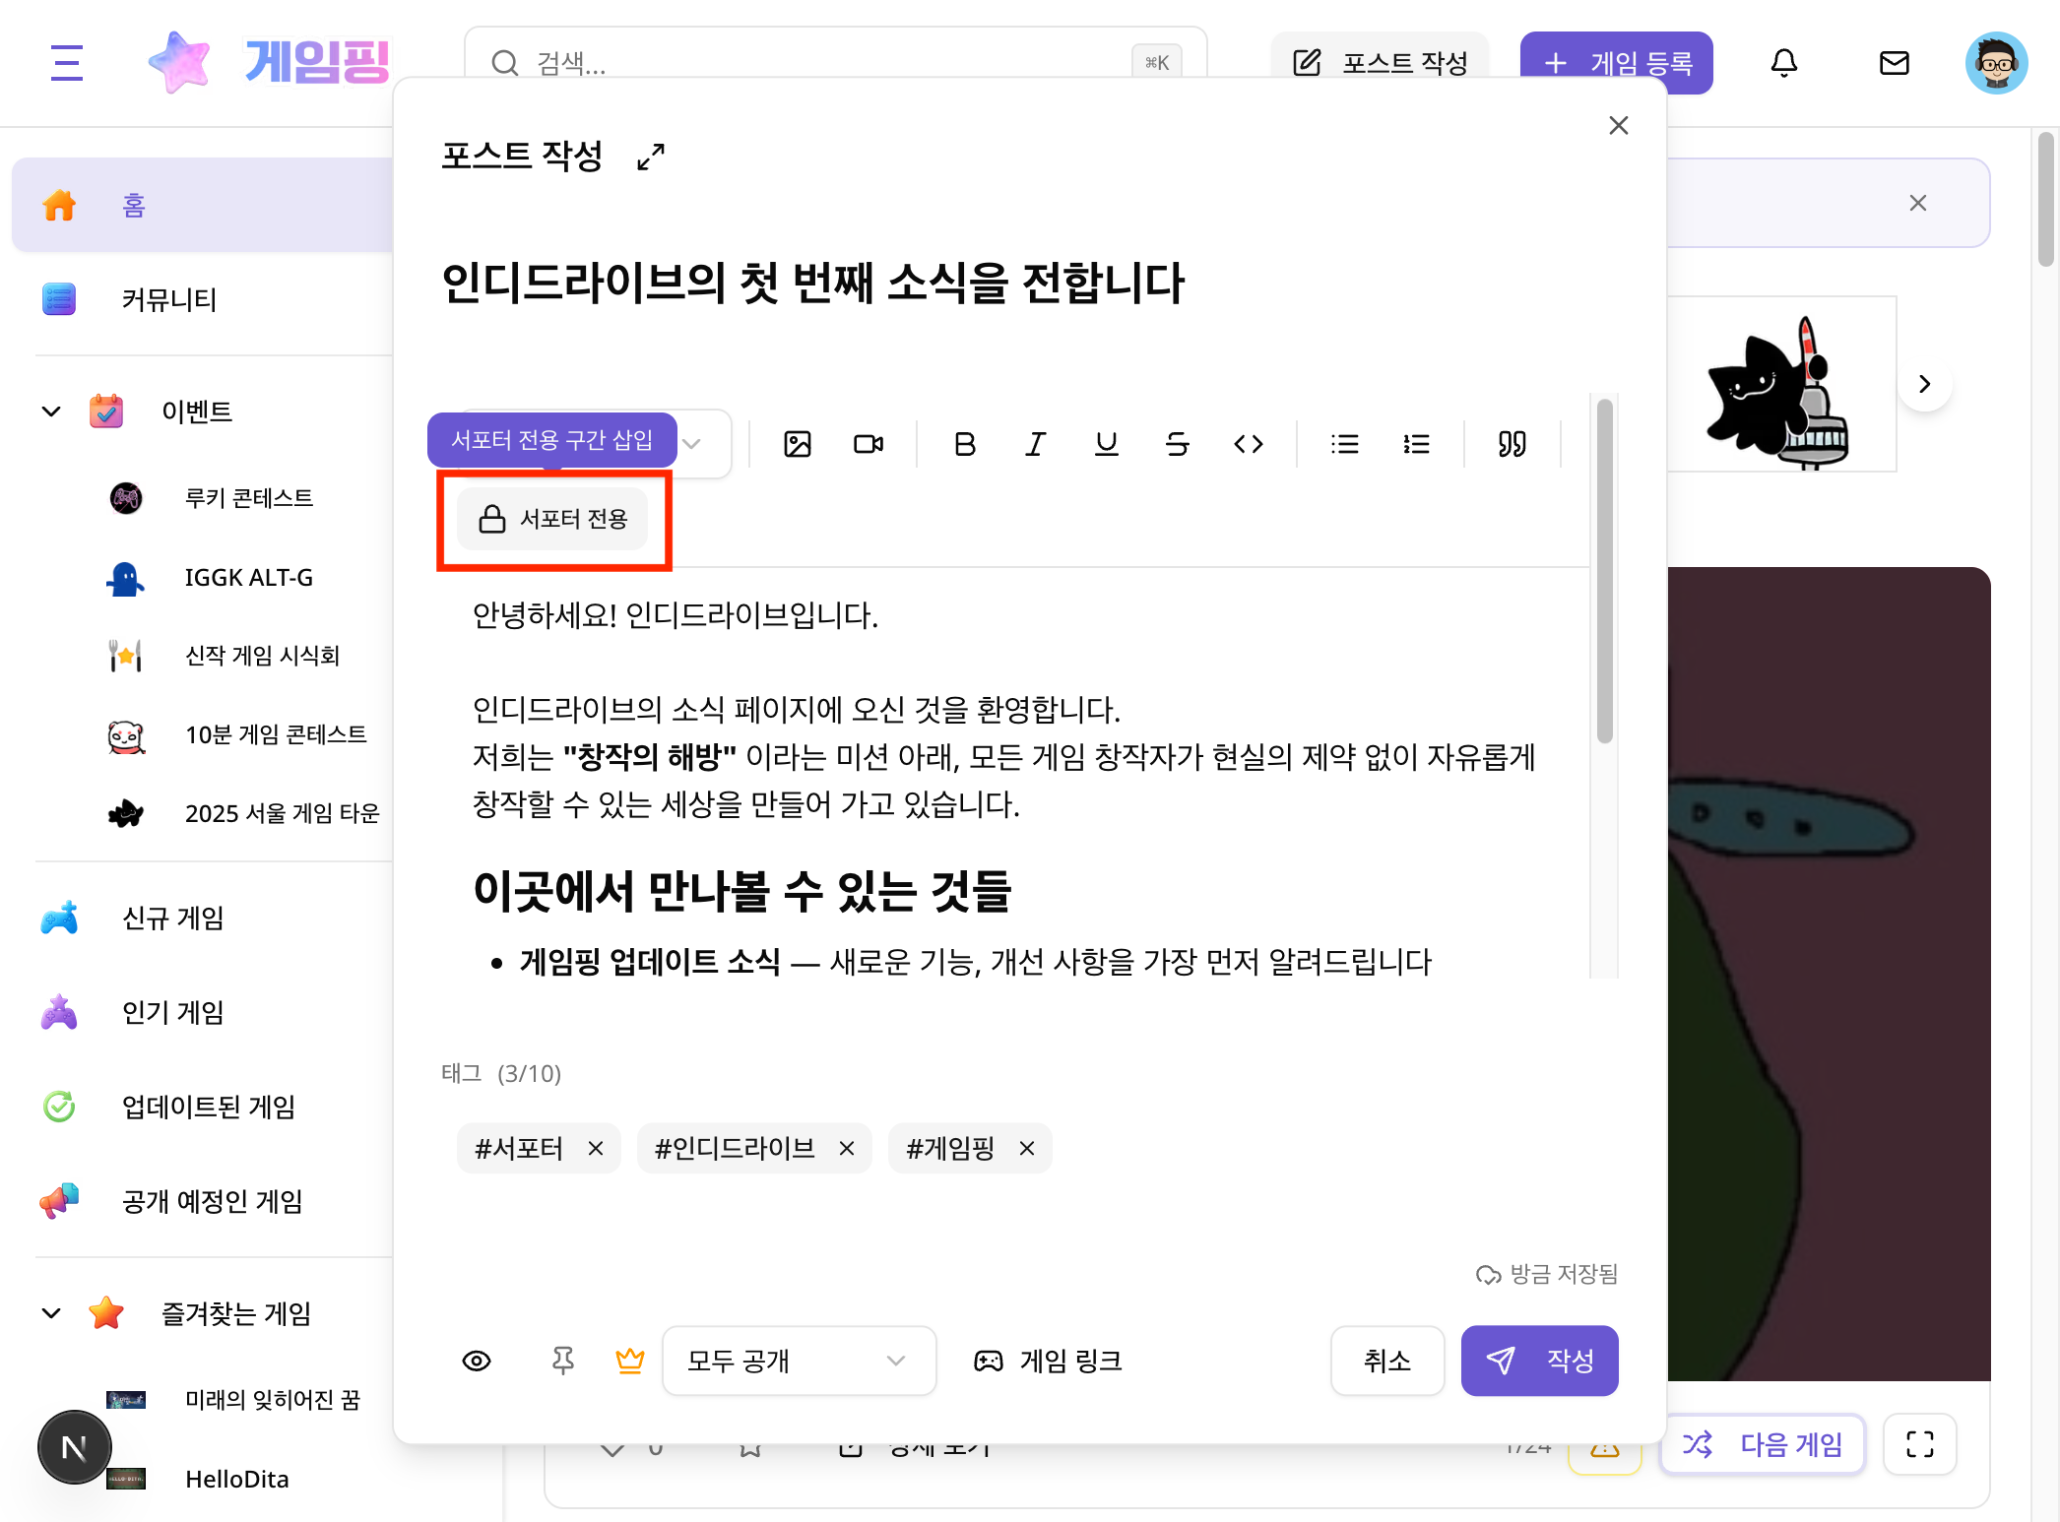Open the supporter section insert chevron

click(x=693, y=444)
